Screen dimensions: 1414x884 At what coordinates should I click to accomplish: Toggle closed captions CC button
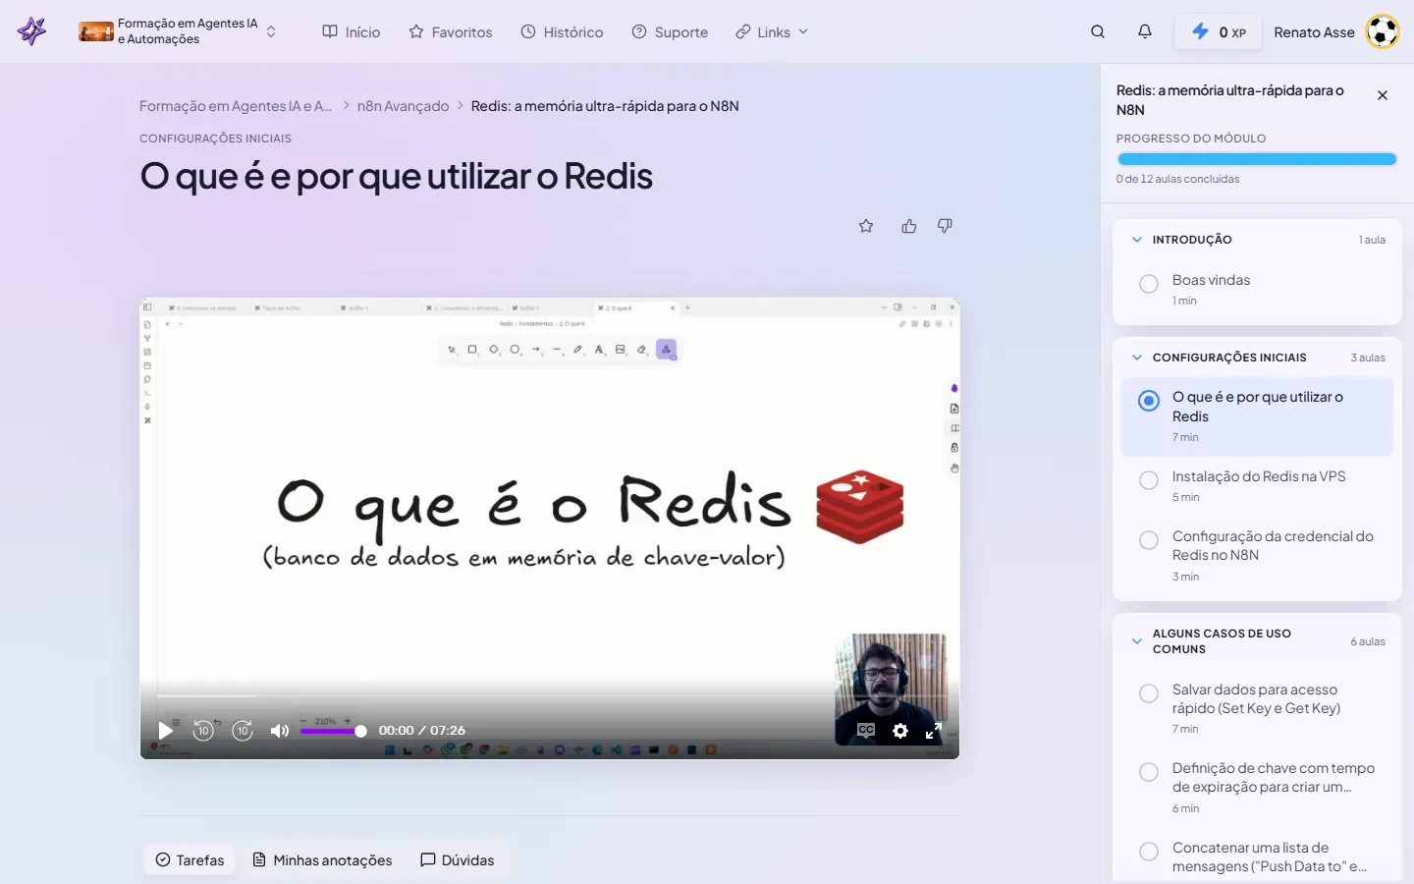pos(866,730)
